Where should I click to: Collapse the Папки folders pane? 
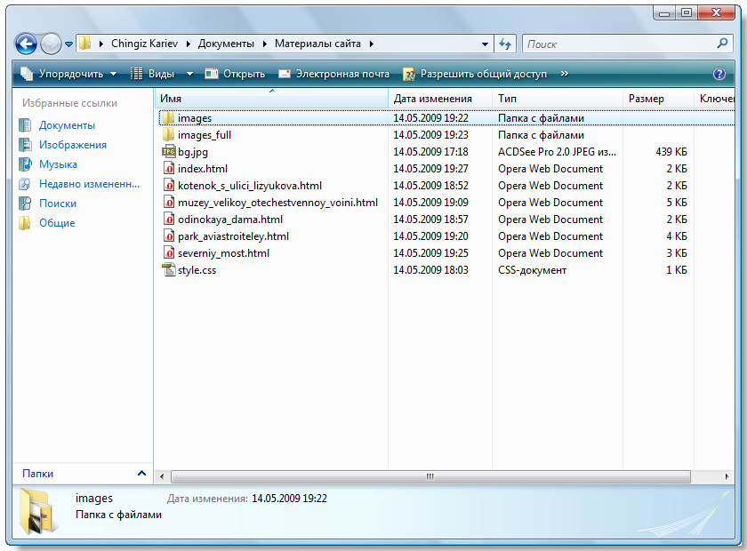coord(141,474)
